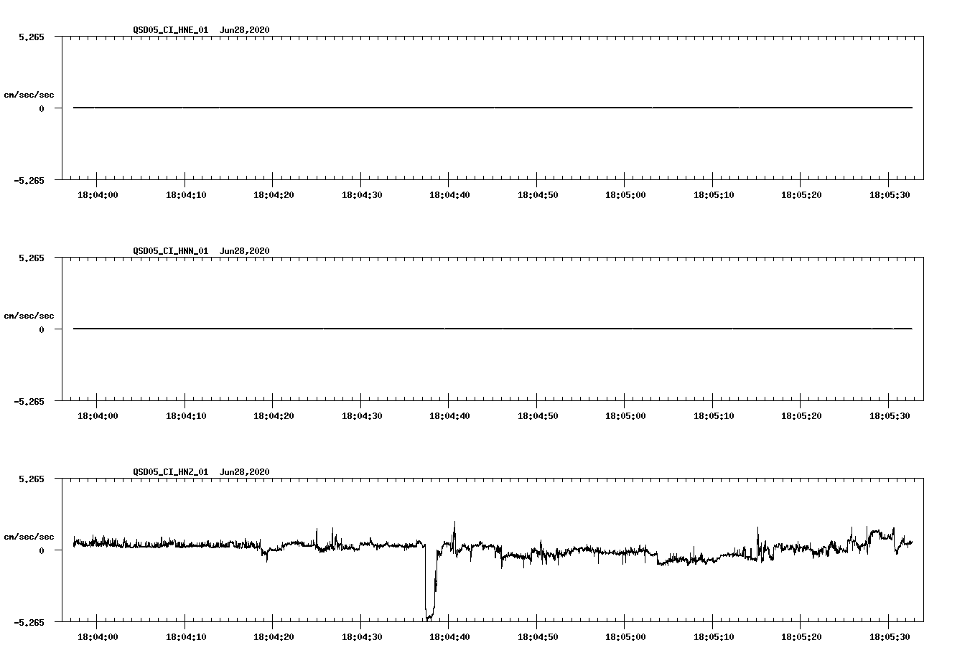Viewport: 975px width, 663px height.
Task: Pick the 18:04:10 time label under HNZ plot
Action: tap(185, 637)
